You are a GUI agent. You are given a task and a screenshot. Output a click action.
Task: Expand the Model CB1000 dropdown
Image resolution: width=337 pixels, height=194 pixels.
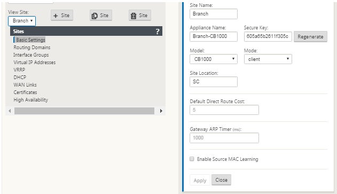(x=214, y=59)
